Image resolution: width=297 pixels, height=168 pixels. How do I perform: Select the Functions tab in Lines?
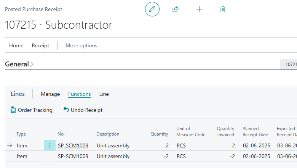(x=79, y=94)
